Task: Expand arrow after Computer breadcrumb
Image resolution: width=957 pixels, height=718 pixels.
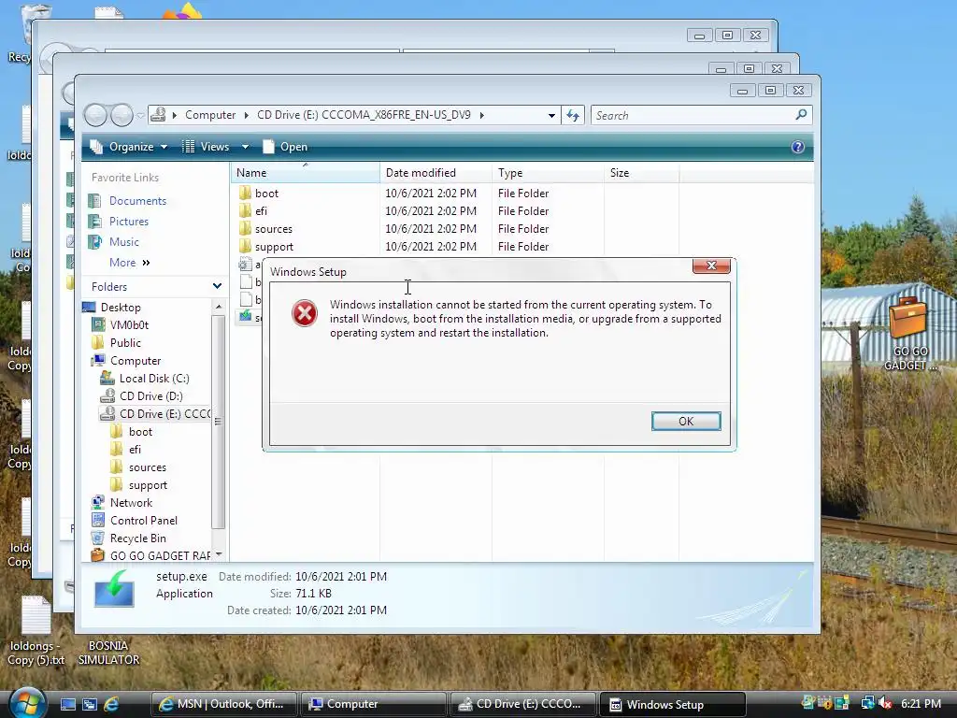Action: [x=246, y=115]
